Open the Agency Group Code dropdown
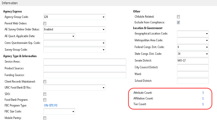Viewport: 217px width, 121px height. [103, 17]
